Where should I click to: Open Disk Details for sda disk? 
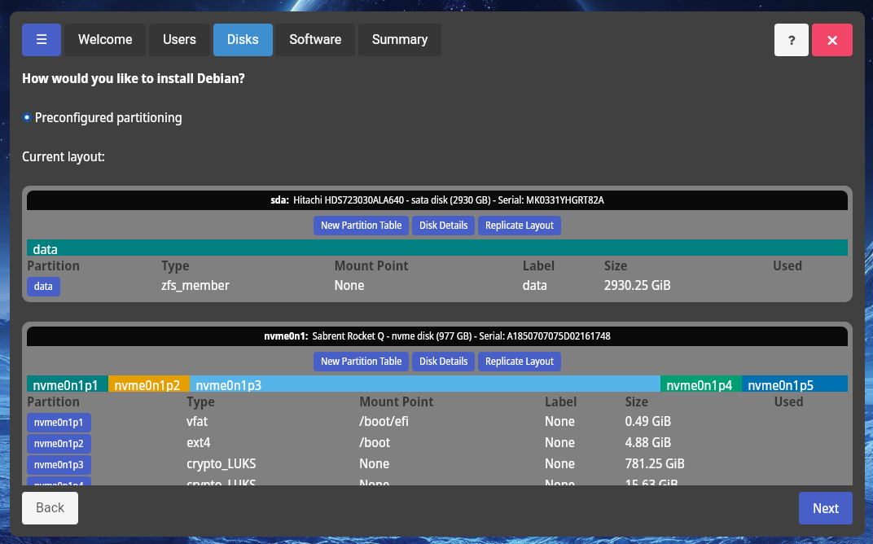443,226
